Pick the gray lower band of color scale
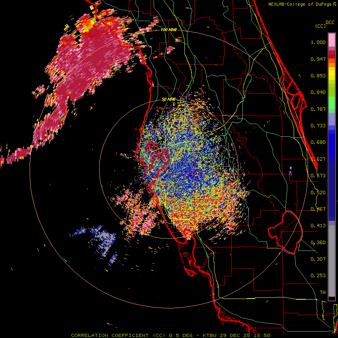Screen dimensions: 338x338 [332, 261]
